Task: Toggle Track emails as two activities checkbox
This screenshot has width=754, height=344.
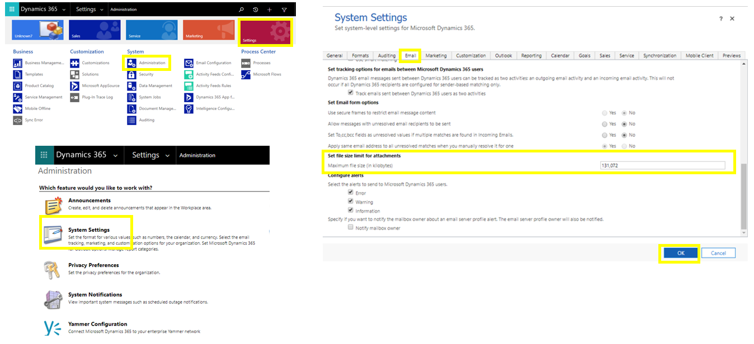Action: tap(351, 93)
